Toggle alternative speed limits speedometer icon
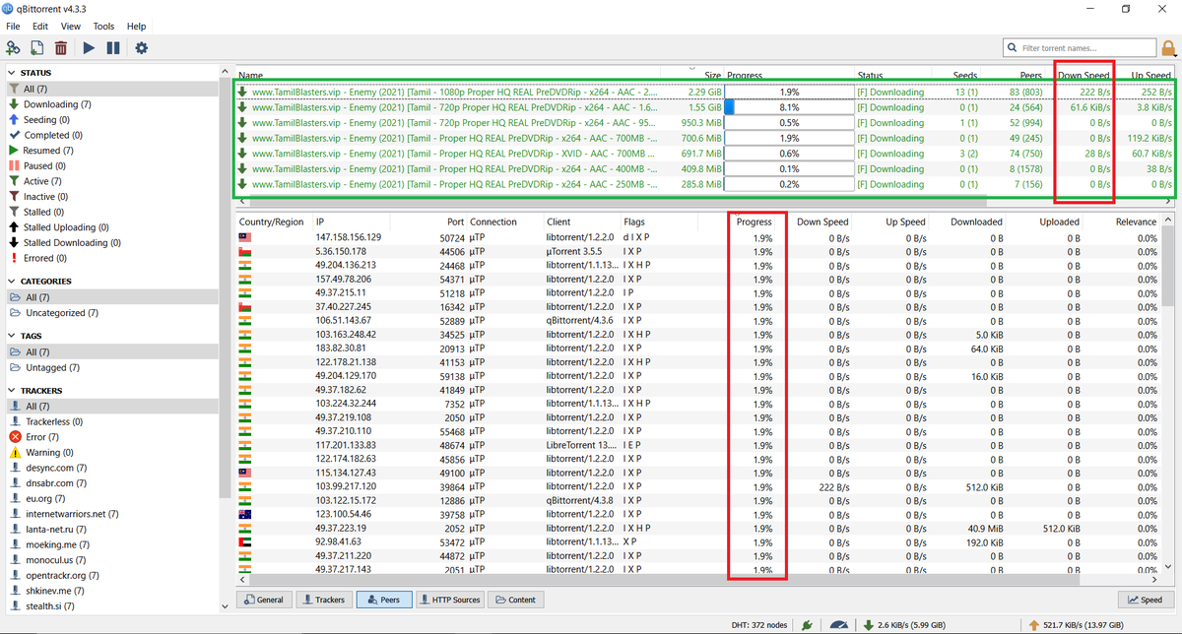The height and width of the screenshot is (634, 1182). (x=838, y=624)
